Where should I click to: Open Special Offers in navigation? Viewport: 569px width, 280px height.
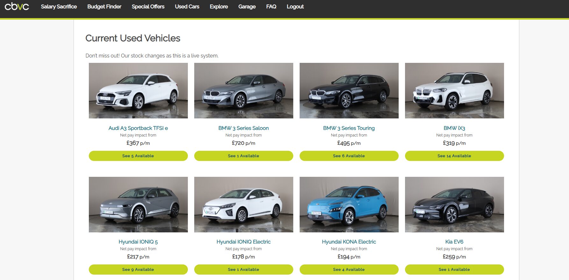click(x=148, y=7)
